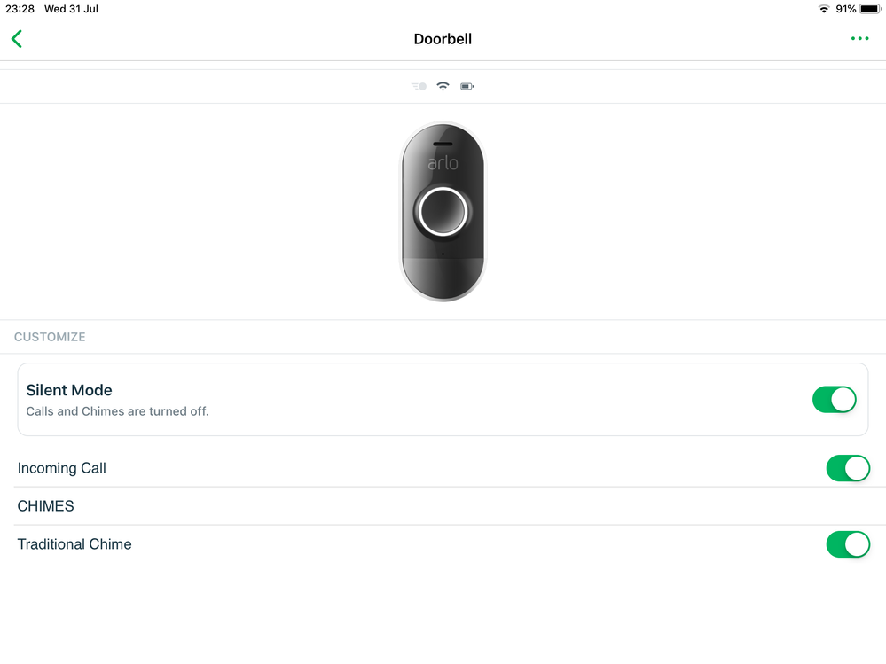886x664 pixels.
Task: Turn off Incoming Call toggle
Action: 848,468
